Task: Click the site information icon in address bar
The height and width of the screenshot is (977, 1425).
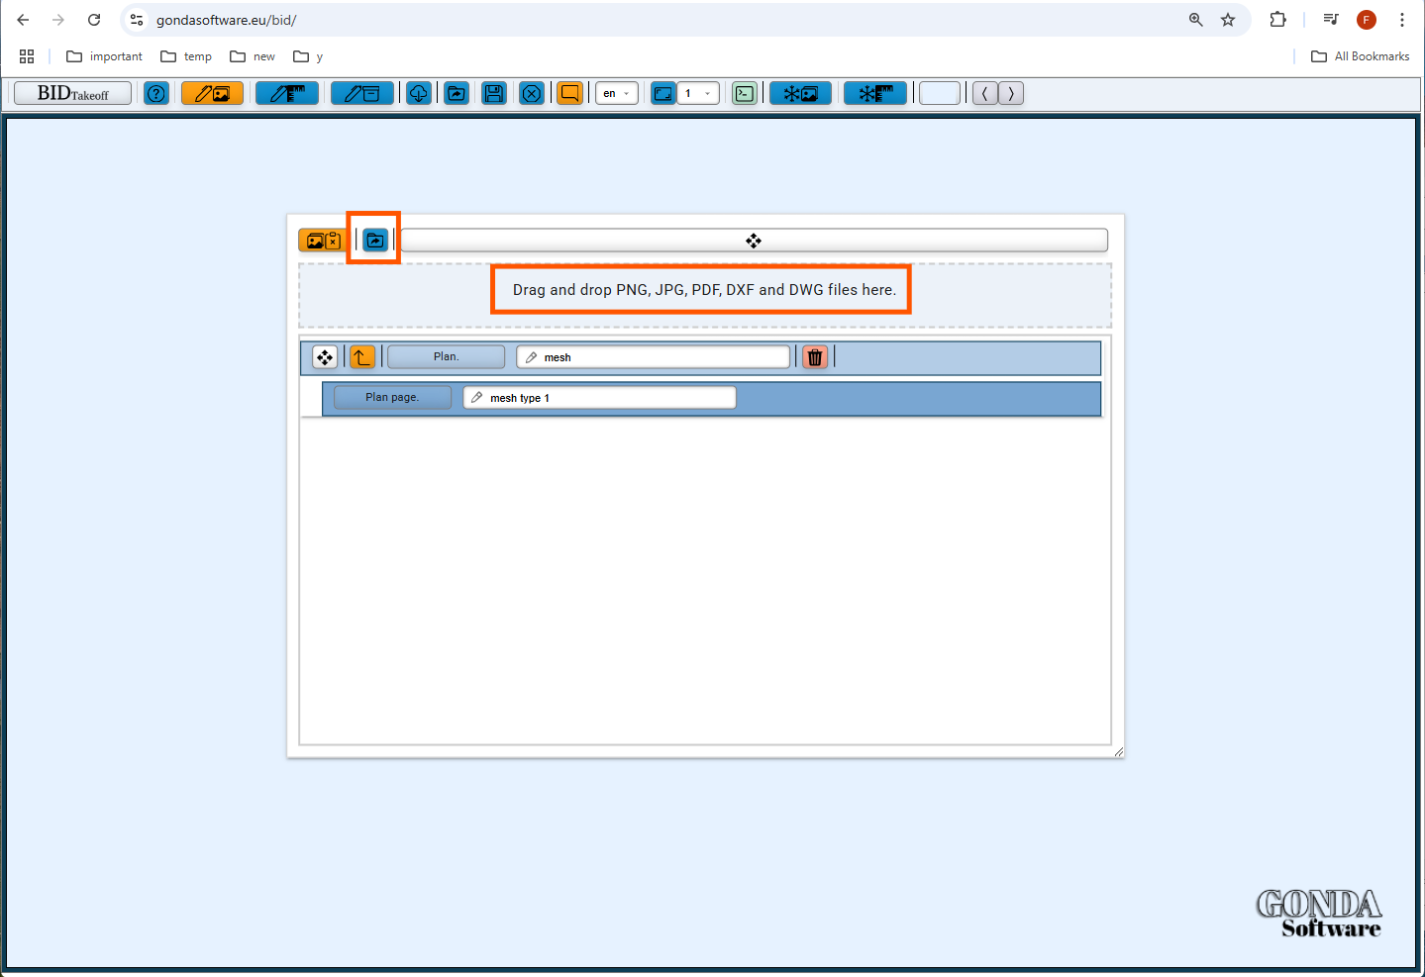Action: (x=137, y=20)
